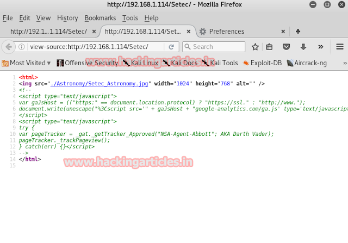The width and height of the screenshot is (348, 243).
Task: Open a new tab with plus button
Action: coord(298,32)
